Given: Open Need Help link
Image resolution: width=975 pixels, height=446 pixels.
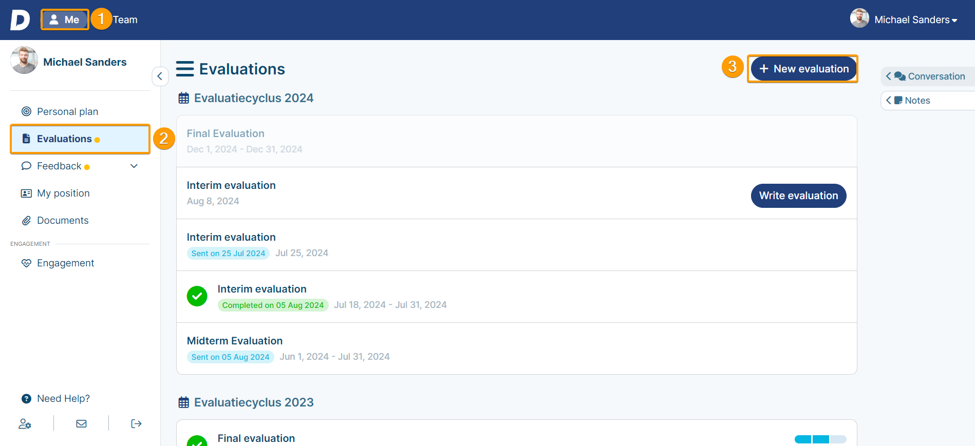Looking at the screenshot, I should click(63, 398).
